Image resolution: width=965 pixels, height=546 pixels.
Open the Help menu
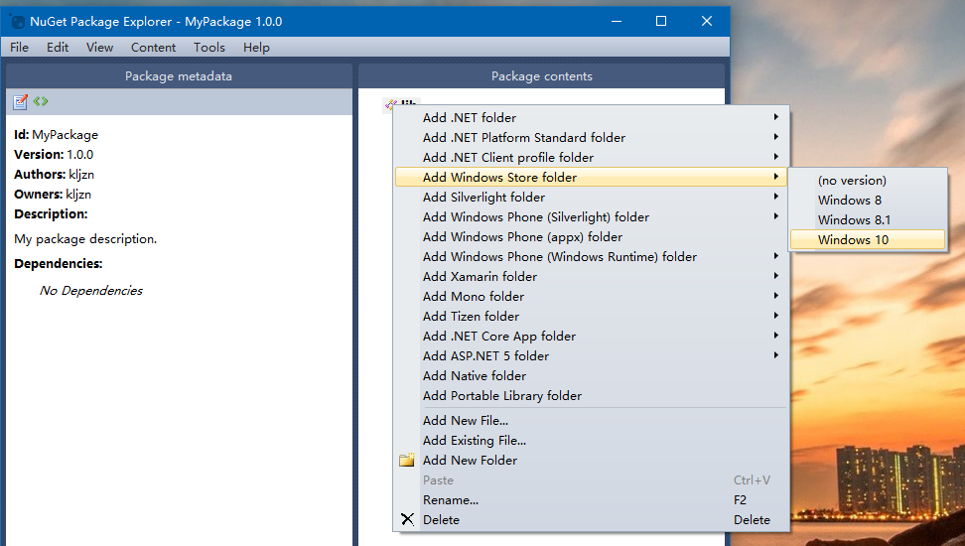[256, 48]
